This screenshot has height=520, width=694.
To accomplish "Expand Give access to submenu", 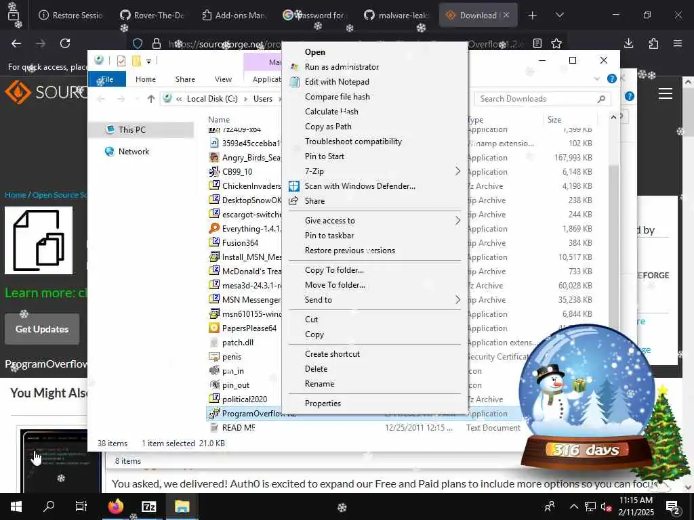I will (374, 221).
